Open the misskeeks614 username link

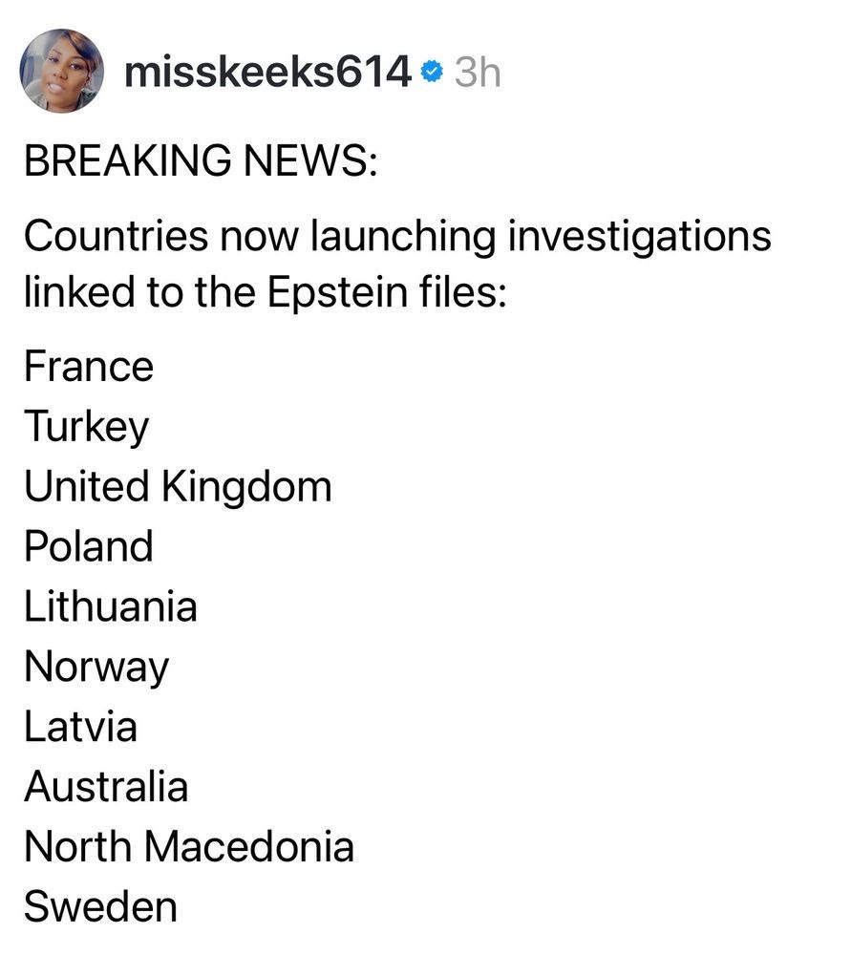pos(268,72)
